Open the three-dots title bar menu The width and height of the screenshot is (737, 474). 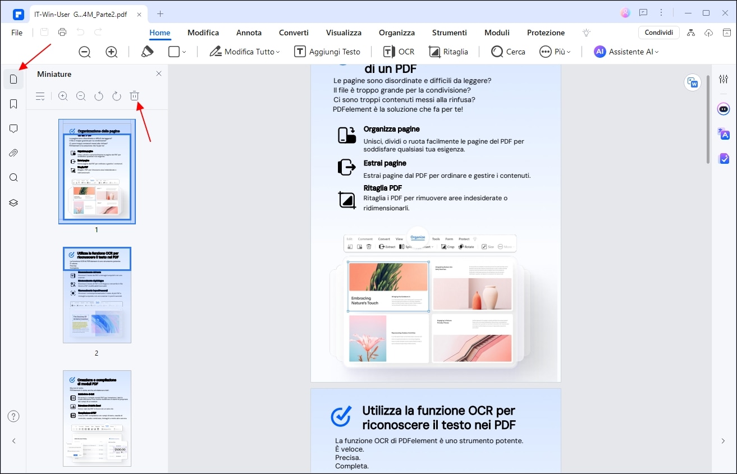[662, 12]
